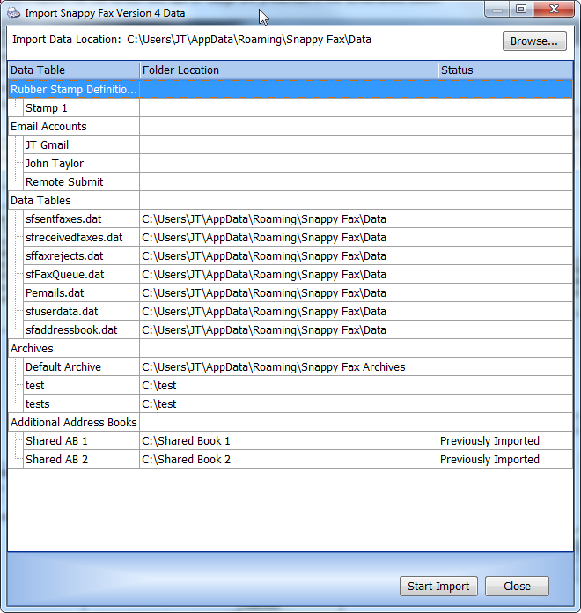The height and width of the screenshot is (613, 581).
Task: Click the Import Data Location path text
Action: click(x=249, y=40)
